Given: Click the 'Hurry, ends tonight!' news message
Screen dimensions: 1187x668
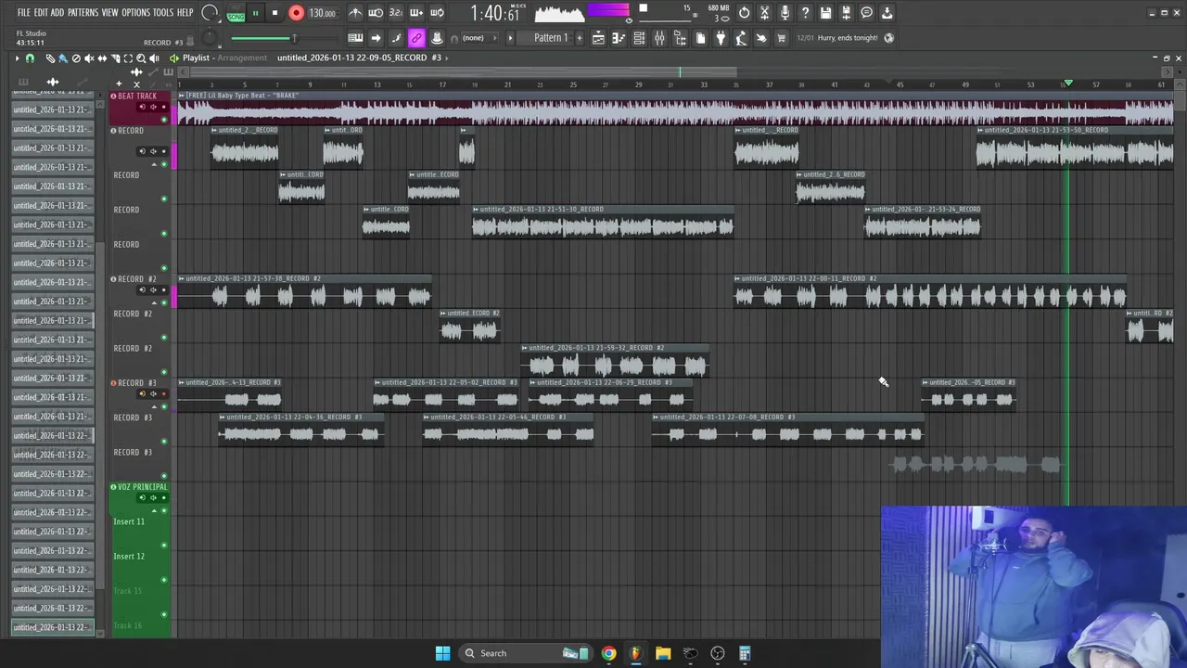Looking at the screenshot, I should click(848, 38).
